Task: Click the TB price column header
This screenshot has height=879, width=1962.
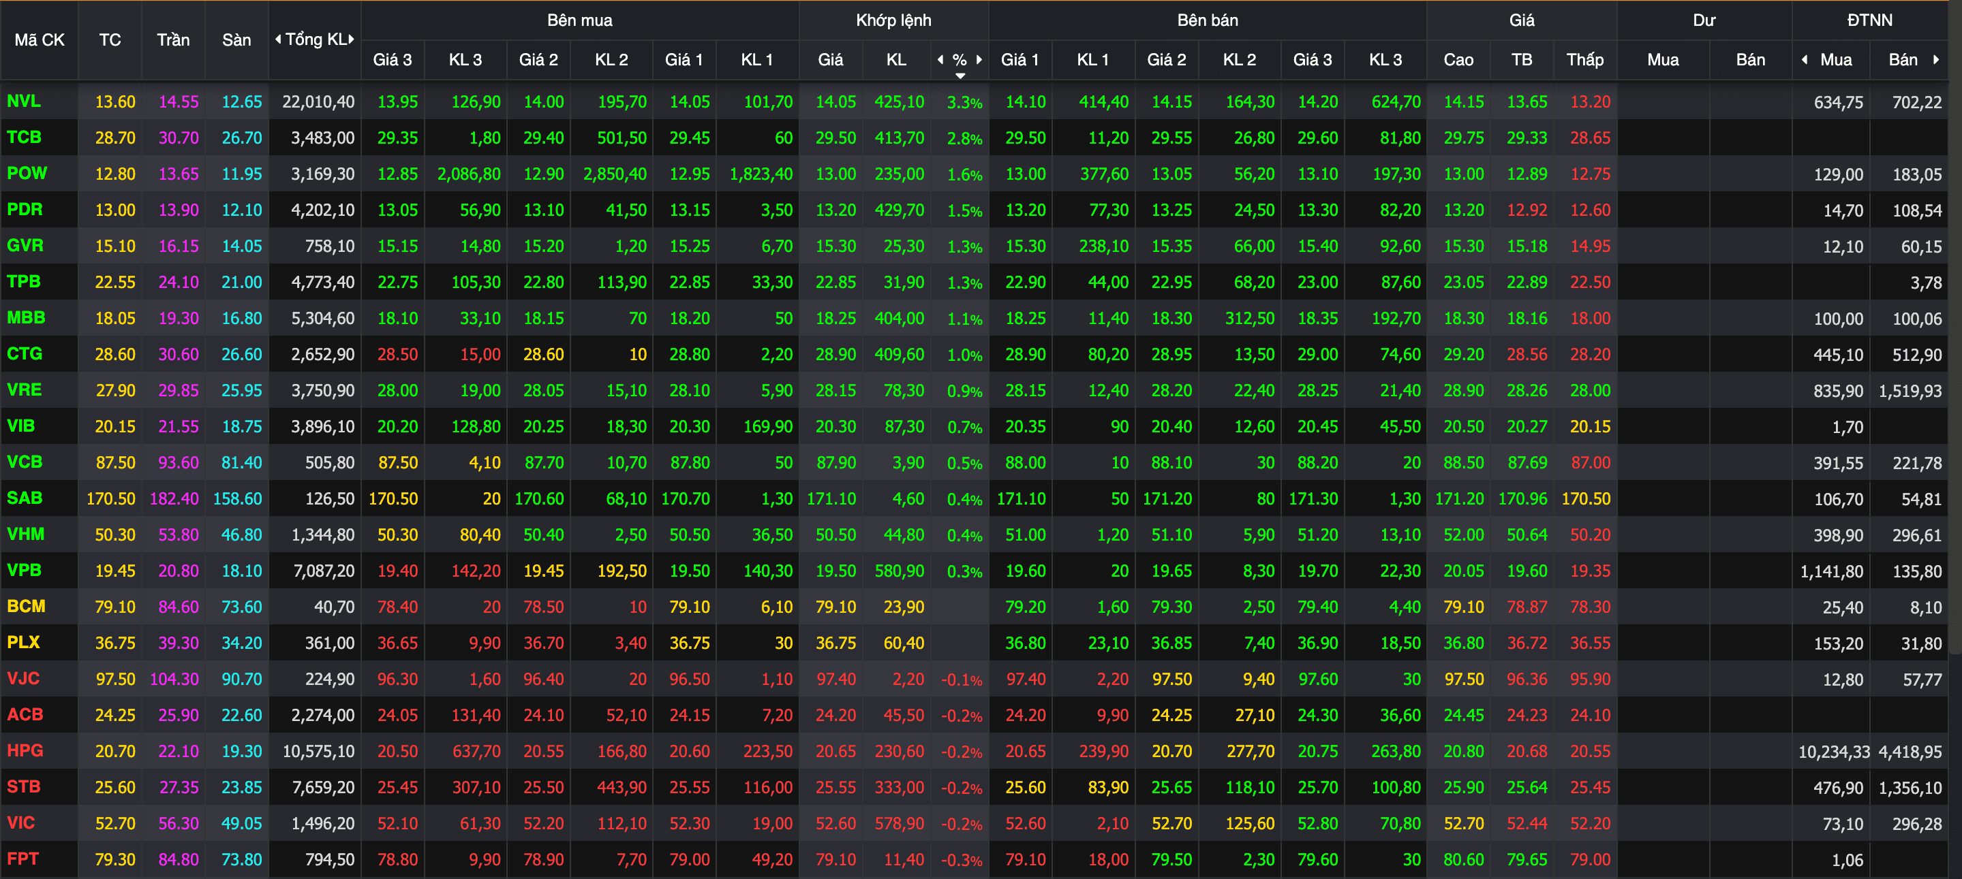Action: (x=1522, y=59)
